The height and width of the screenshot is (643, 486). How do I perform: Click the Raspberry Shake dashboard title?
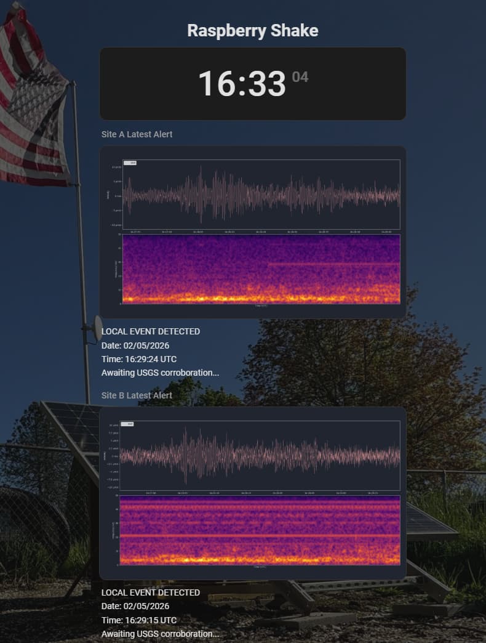pyautogui.click(x=252, y=31)
